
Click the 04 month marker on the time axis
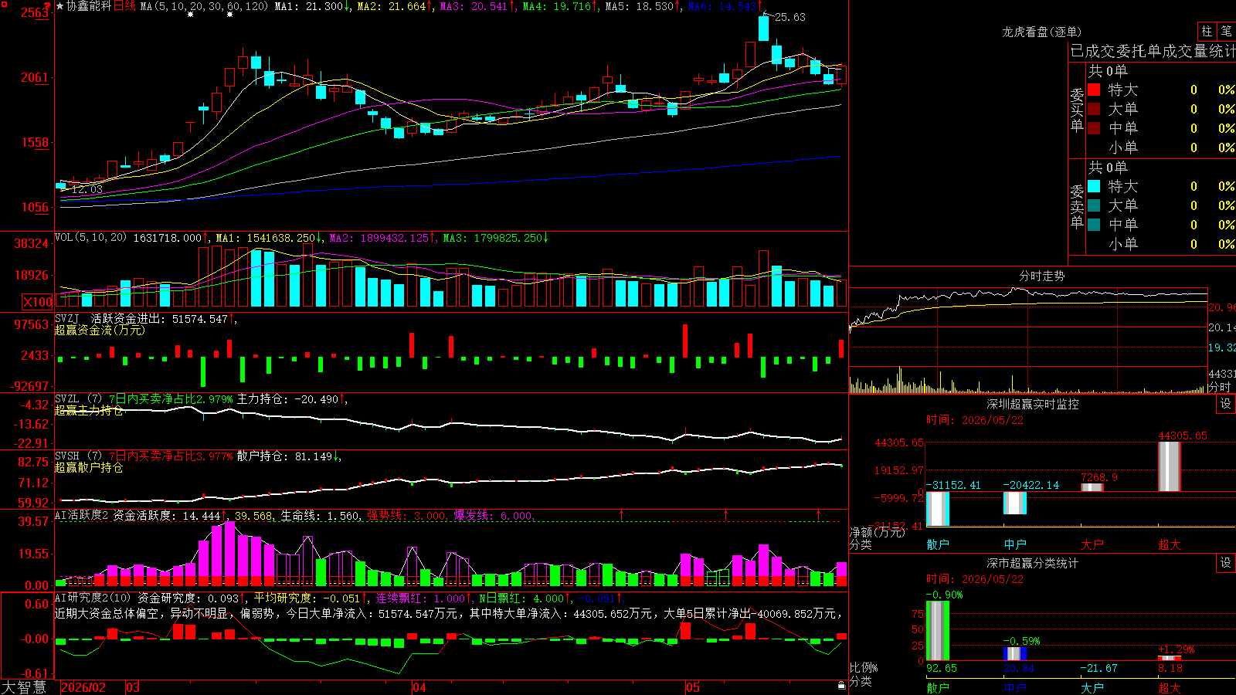(419, 687)
